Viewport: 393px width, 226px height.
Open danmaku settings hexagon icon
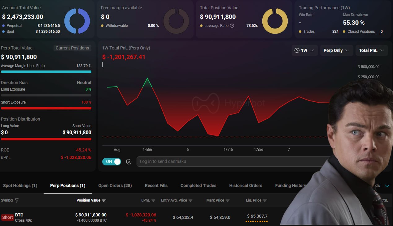pyautogui.click(x=129, y=161)
